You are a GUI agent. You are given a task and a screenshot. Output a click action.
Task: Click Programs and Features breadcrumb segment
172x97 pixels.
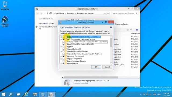coord(85,13)
